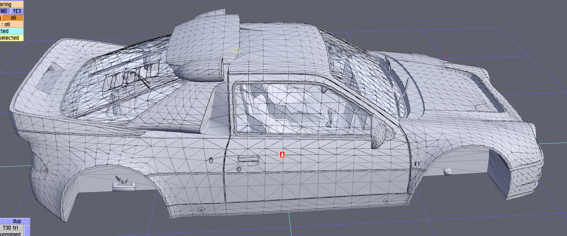Select the orange "all" button
This screenshot has width=567, height=236.
(x=13, y=18)
